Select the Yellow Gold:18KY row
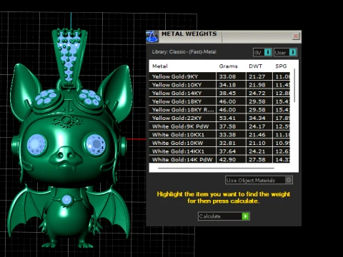 tap(219, 101)
